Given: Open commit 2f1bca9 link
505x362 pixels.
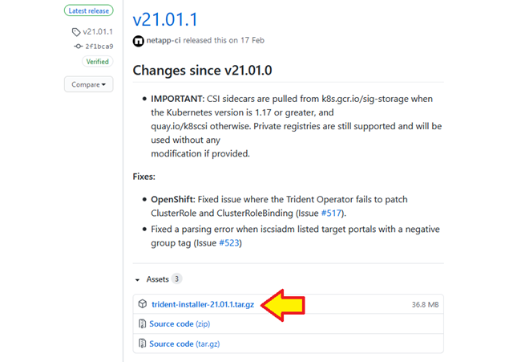Looking at the screenshot, I should (x=99, y=47).
